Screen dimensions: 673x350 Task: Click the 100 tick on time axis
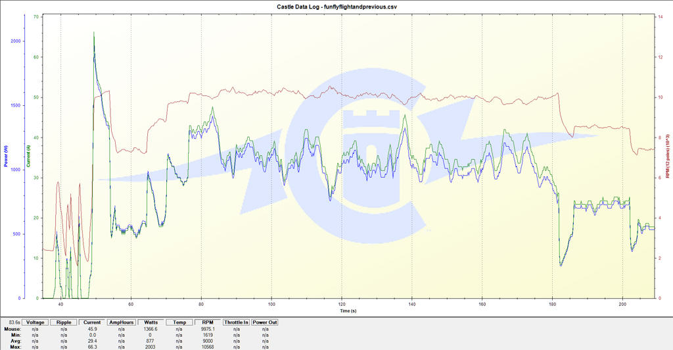pyautogui.click(x=271, y=304)
